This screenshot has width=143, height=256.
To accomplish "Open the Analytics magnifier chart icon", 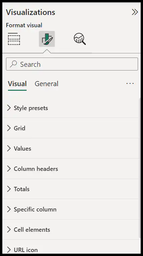I will click(80, 39).
